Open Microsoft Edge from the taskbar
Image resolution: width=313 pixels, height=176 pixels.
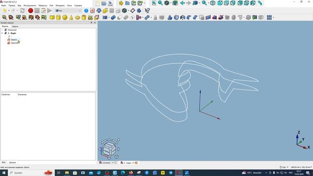pyautogui.click(x=123, y=173)
